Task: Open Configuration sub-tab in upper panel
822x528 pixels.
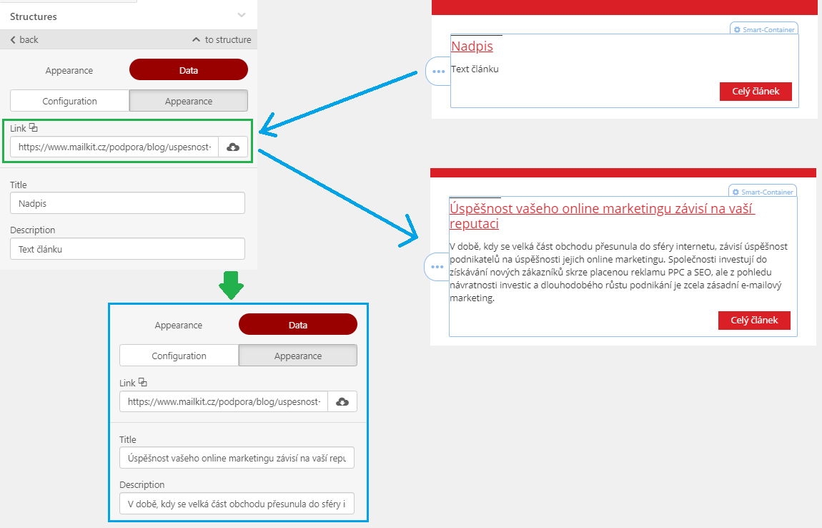Action: click(x=70, y=101)
